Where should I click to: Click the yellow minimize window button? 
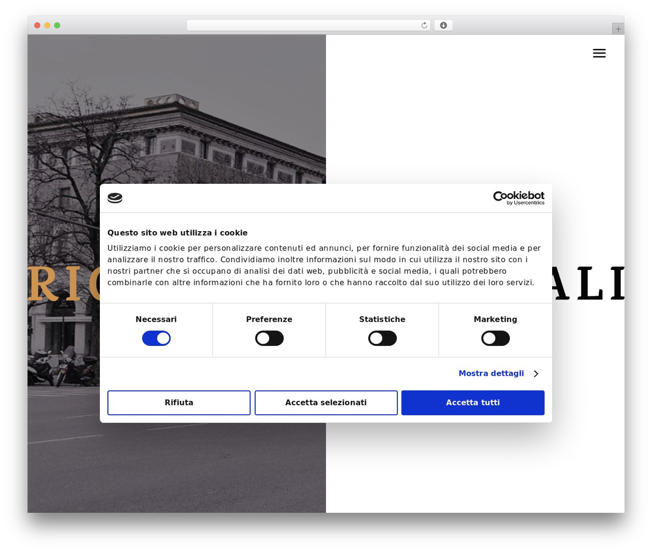(47, 25)
